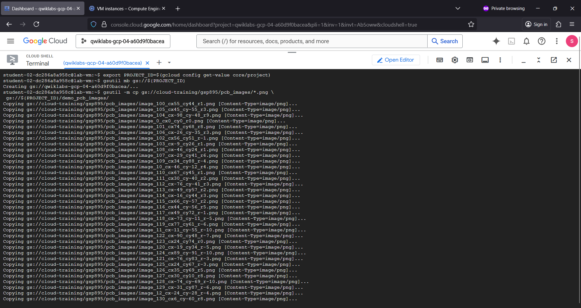Open Cloud Shell terminal settings gear
The width and height of the screenshot is (581, 308).
[x=455, y=60]
